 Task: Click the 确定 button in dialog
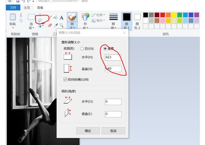click(88, 131)
